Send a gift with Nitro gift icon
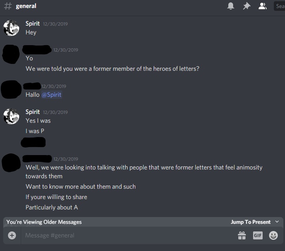 click(x=242, y=235)
